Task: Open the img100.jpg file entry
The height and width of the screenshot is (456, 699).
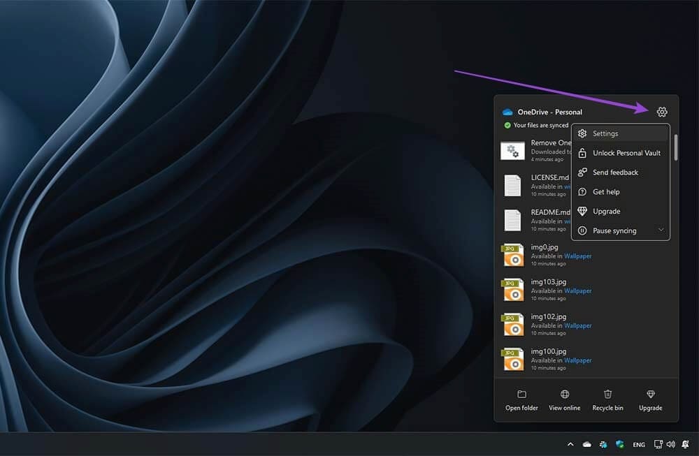Action: (x=586, y=359)
